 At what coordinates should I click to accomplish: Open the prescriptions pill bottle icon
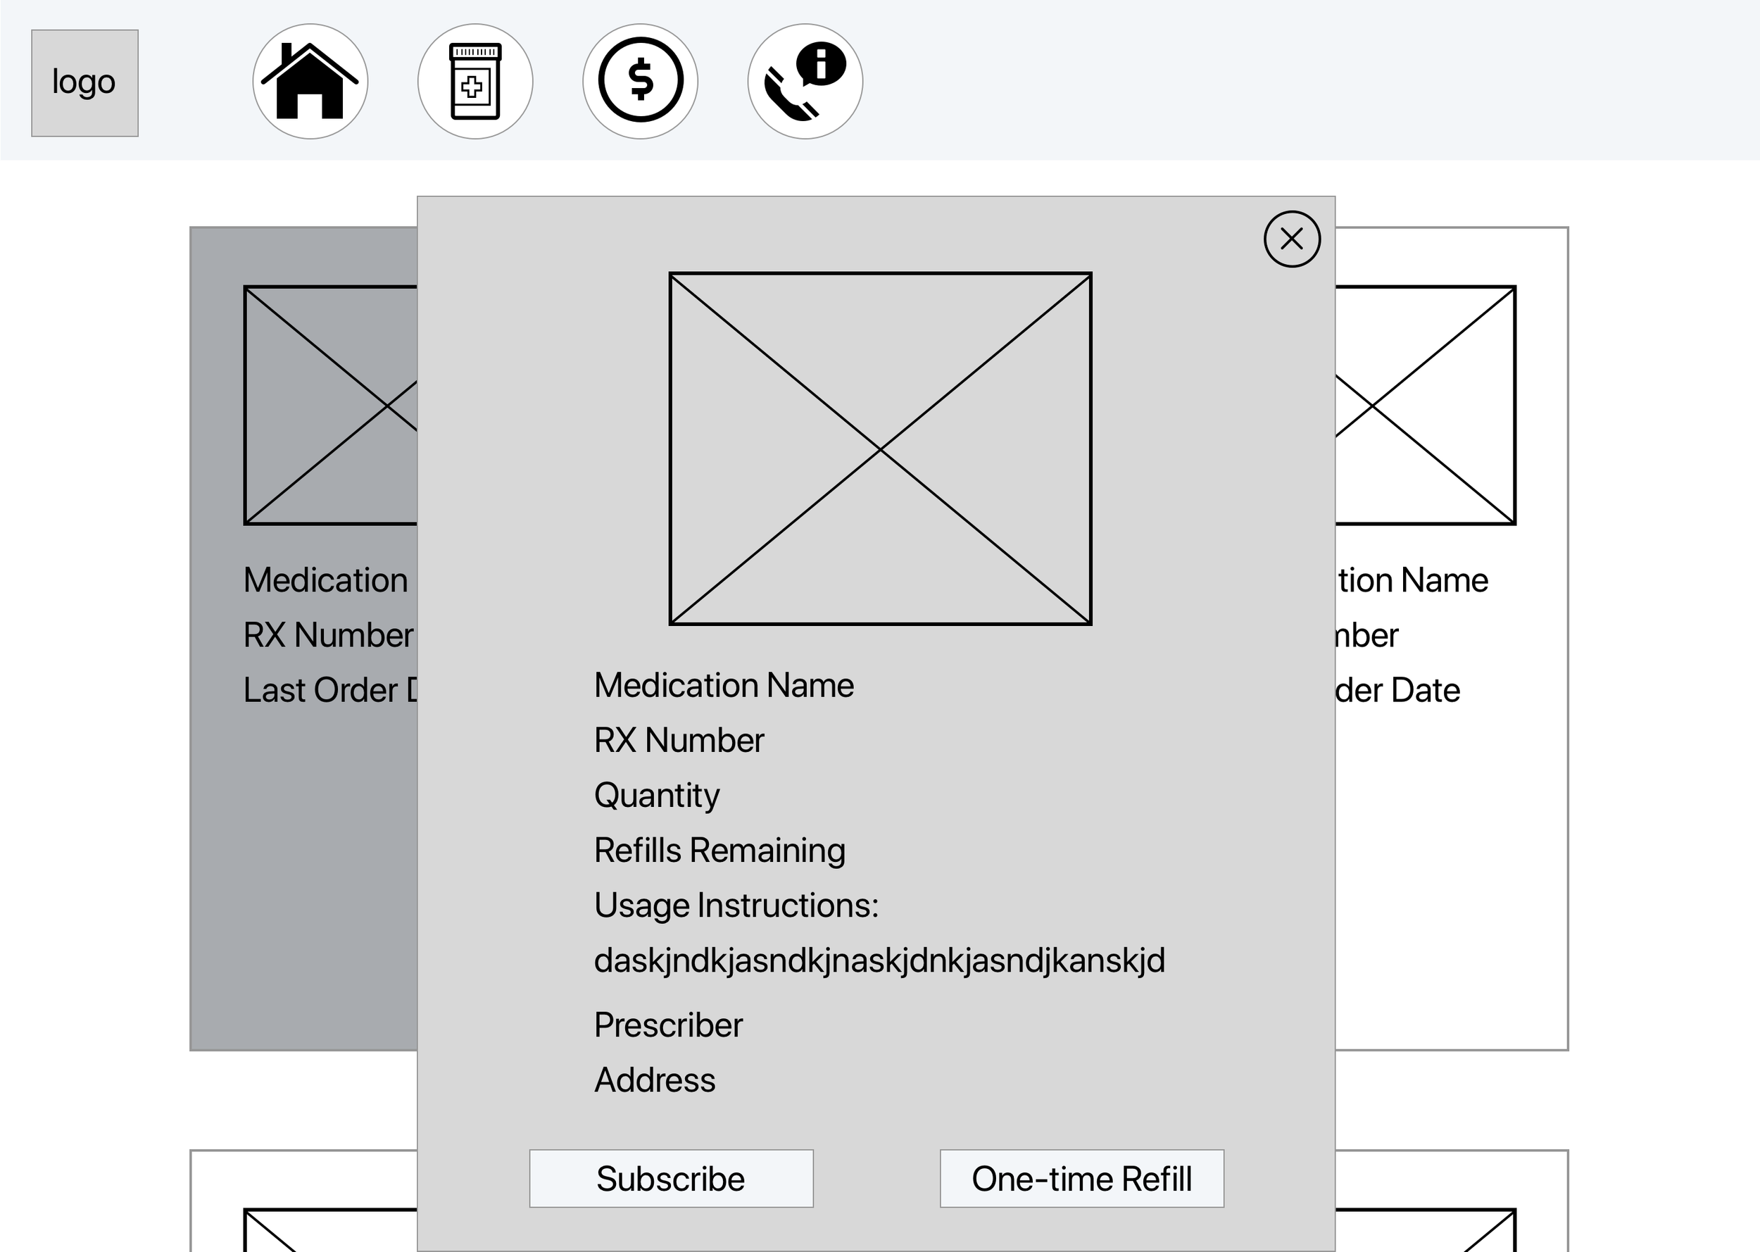coord(474,81)
